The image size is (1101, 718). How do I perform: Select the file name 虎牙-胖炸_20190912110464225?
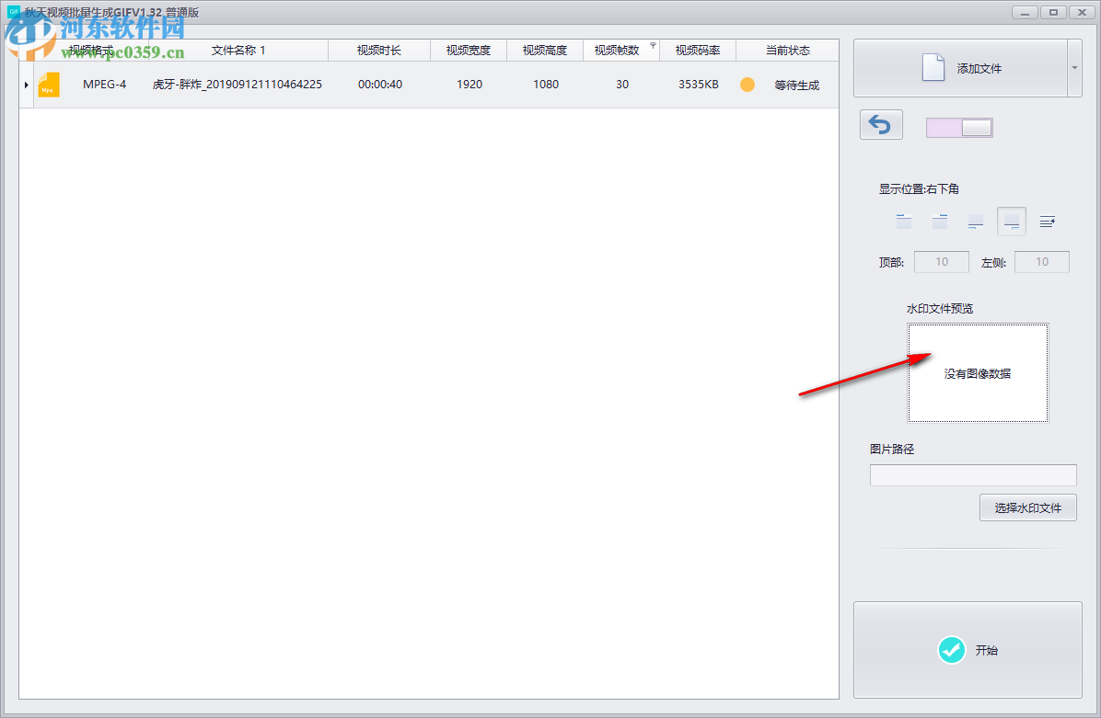238,85
